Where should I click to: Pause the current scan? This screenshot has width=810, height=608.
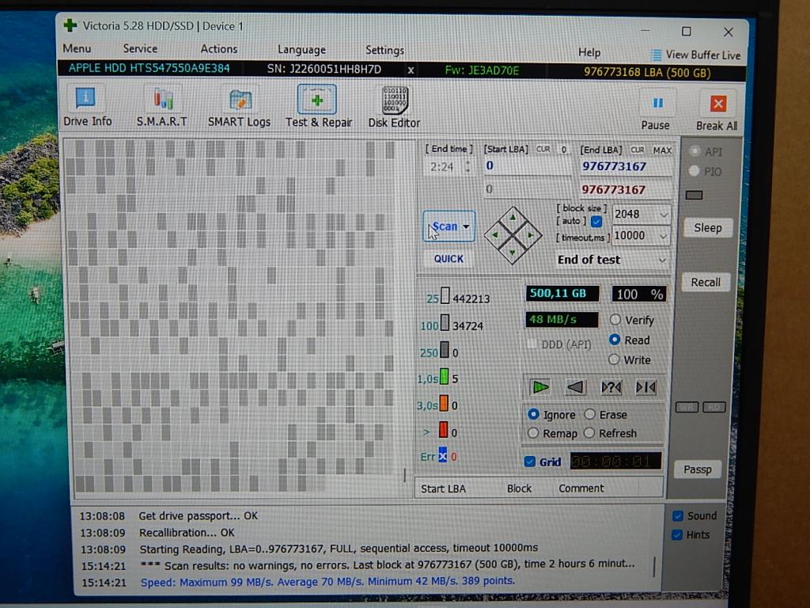656,110
